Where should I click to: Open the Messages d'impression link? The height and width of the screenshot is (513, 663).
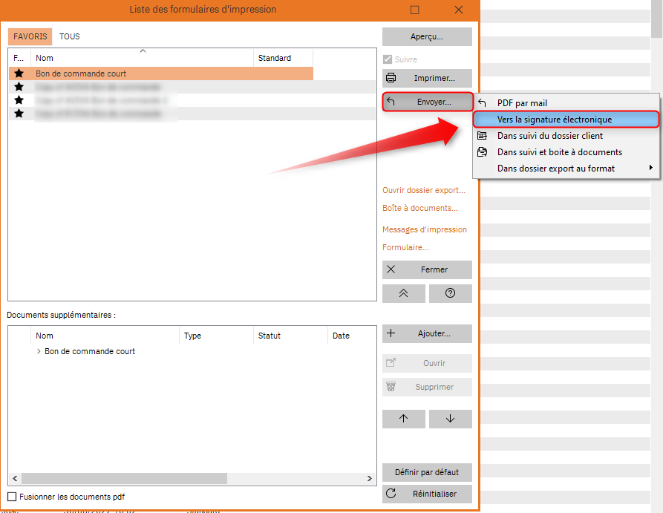click(425, 229)
